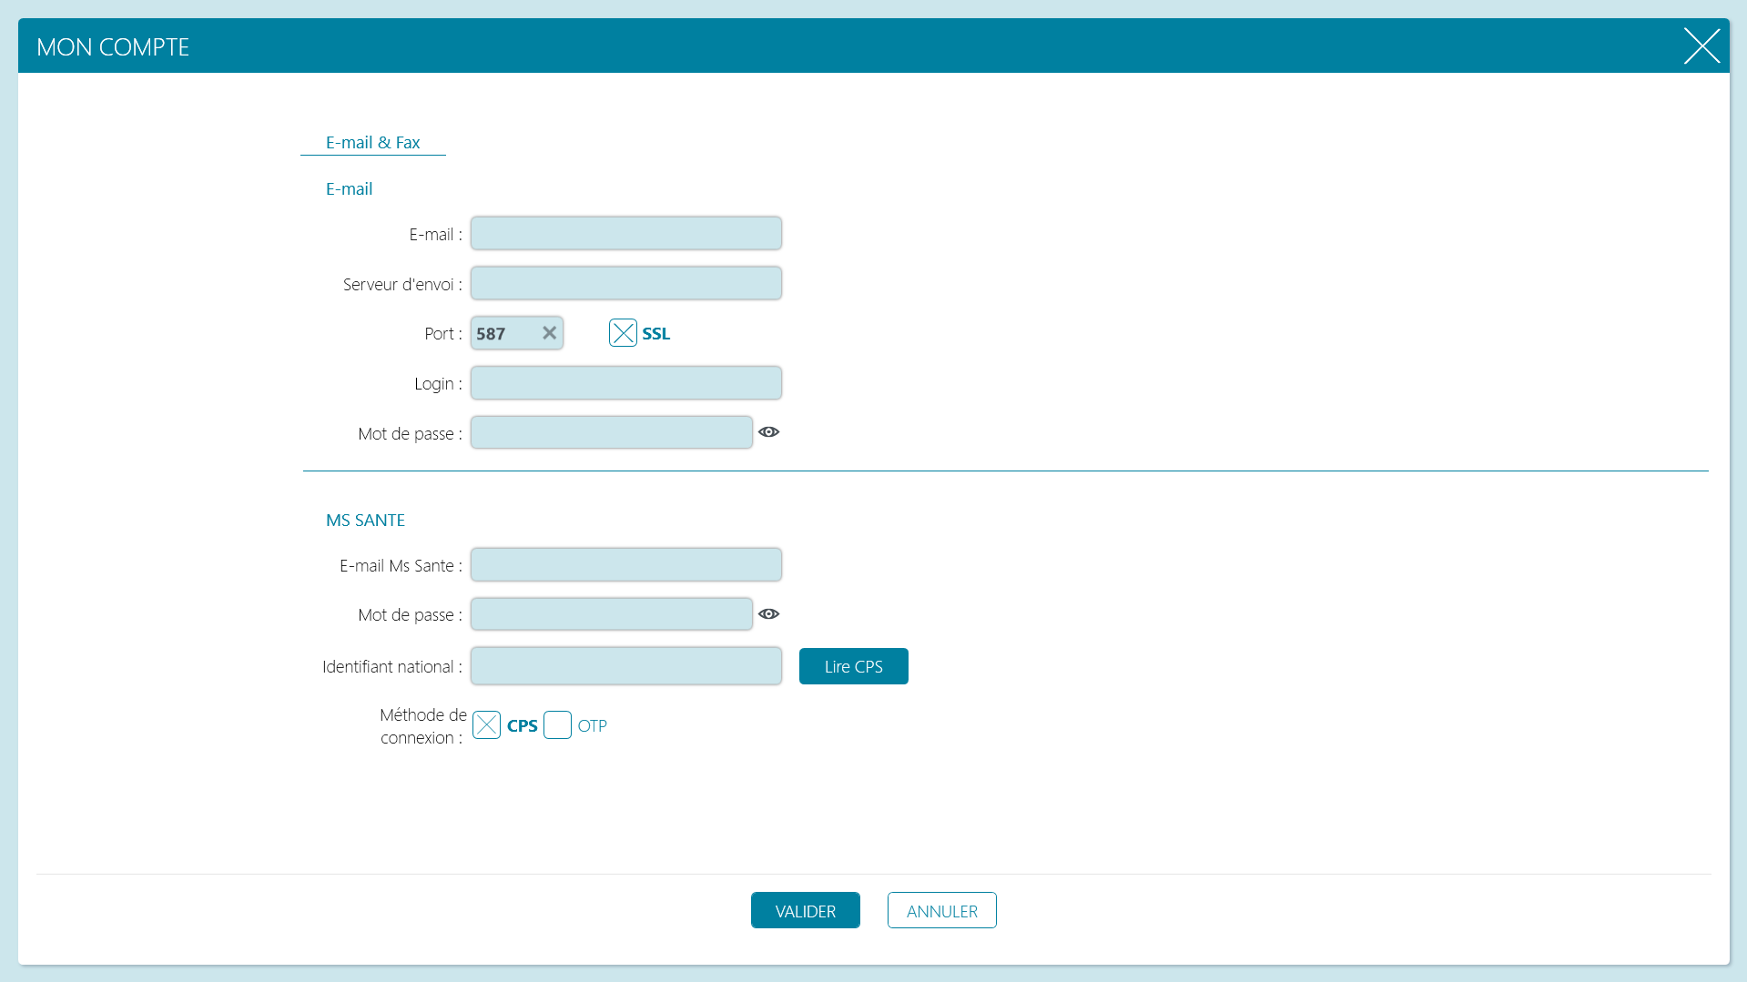Uncheck the SSL checkbox
The height and width of the screenshot is (982, 1747).
pos(623,333)
